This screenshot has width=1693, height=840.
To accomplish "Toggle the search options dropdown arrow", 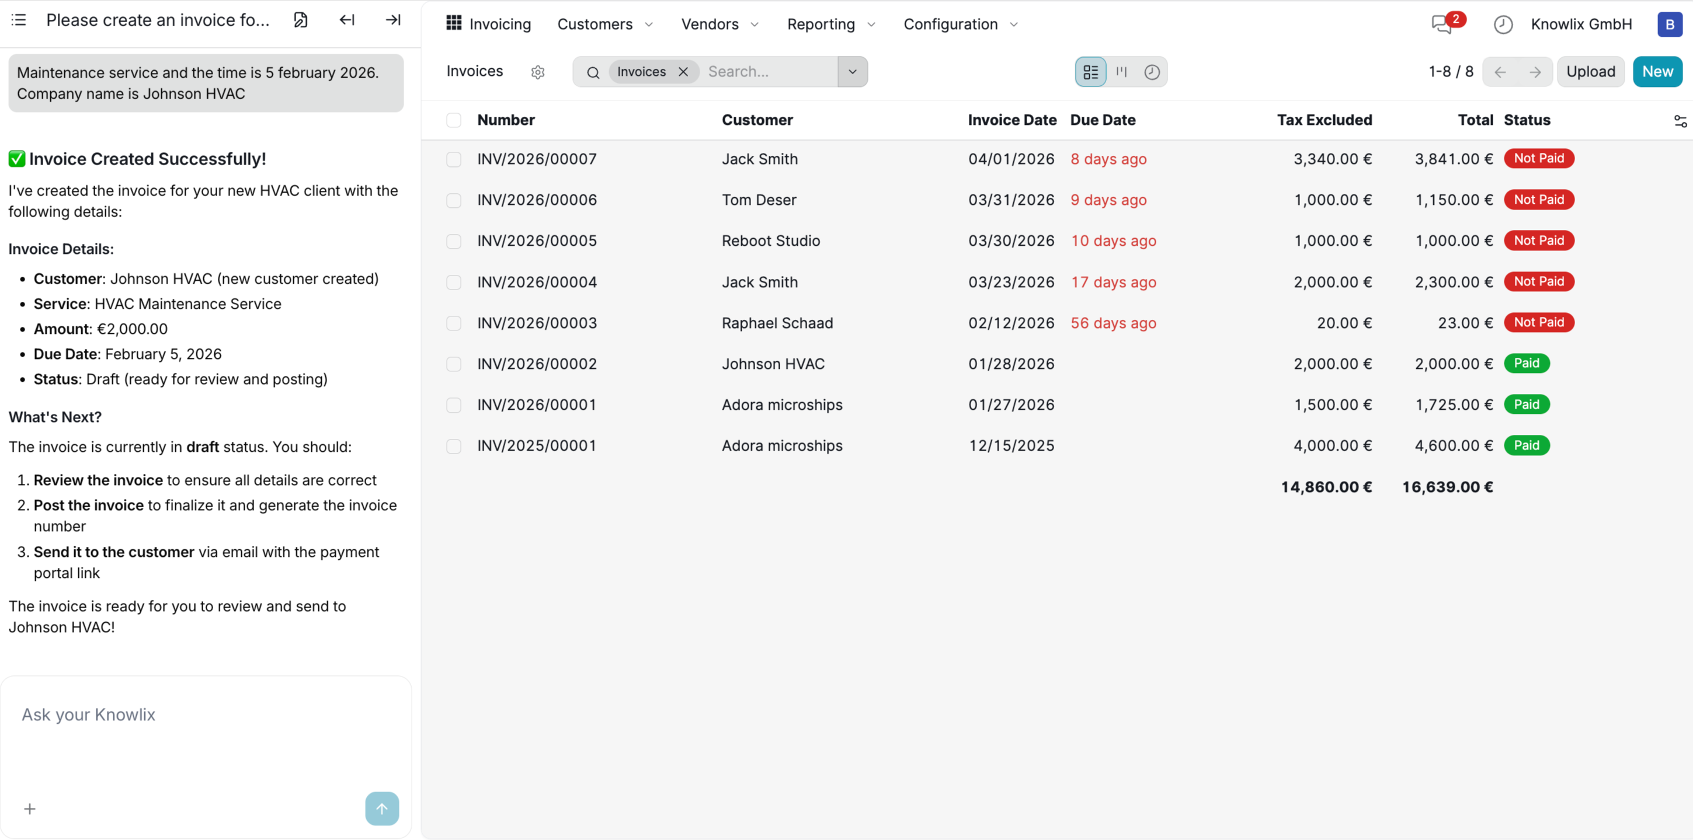I will coord(853,72).
